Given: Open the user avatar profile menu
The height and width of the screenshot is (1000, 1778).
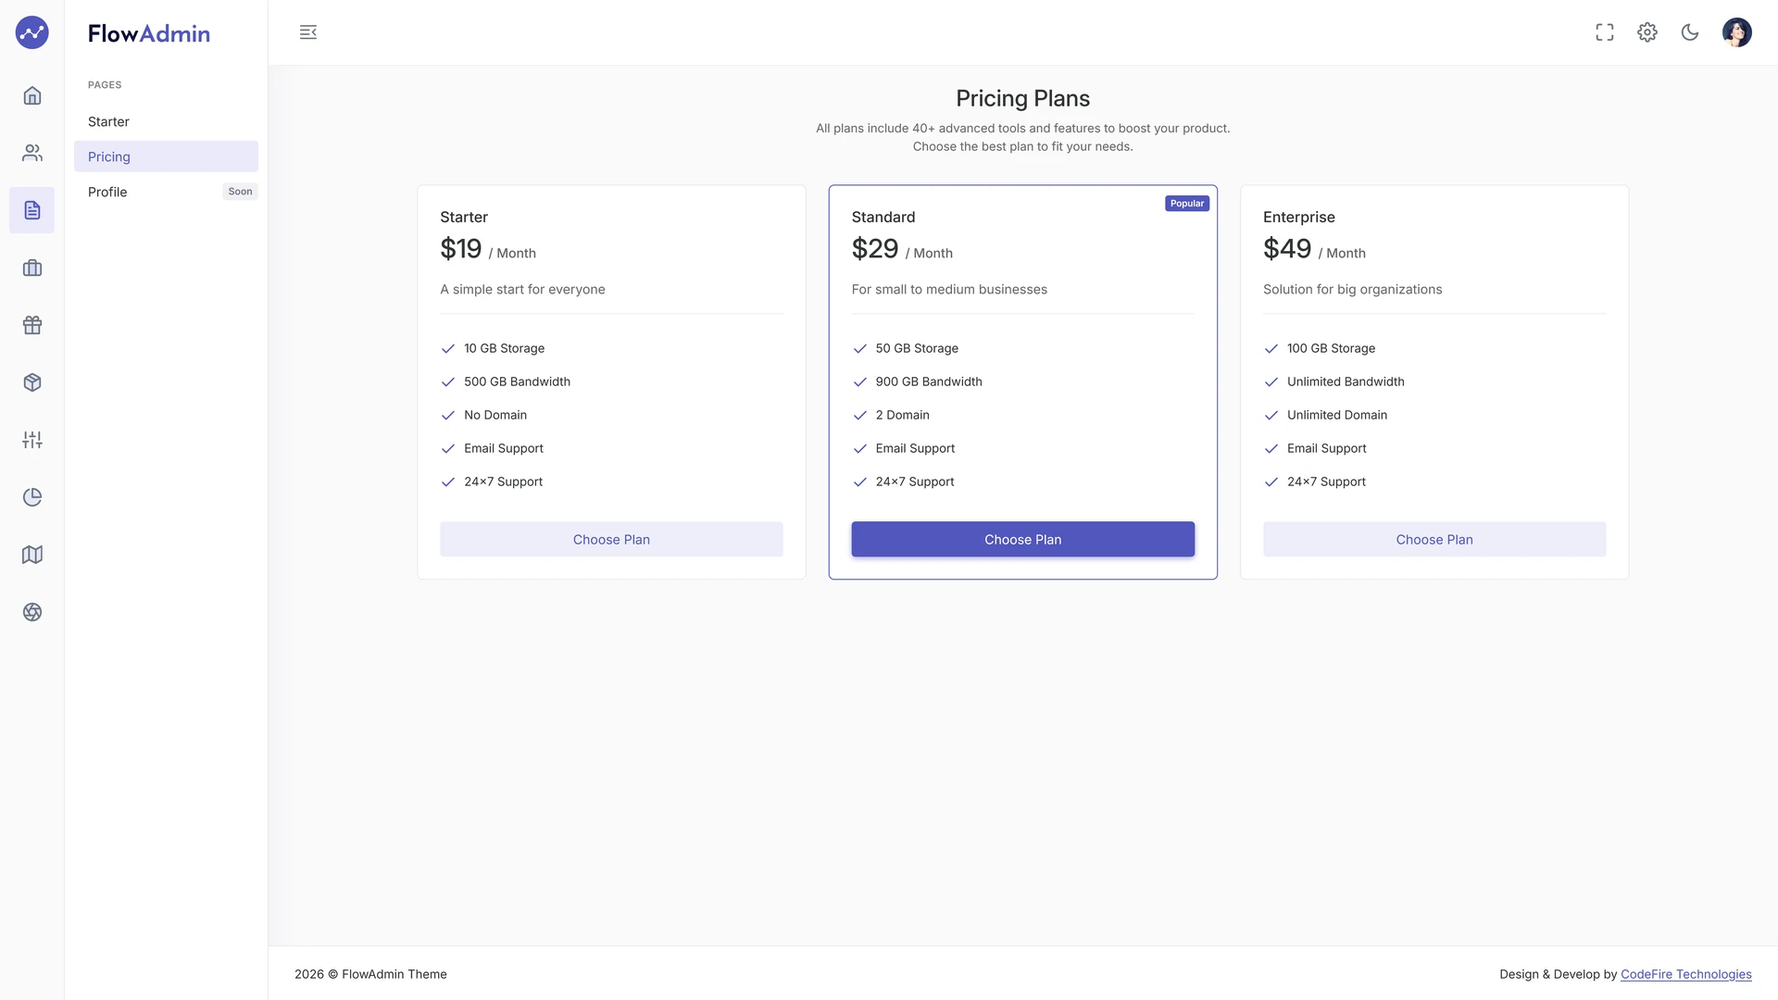Looking at the screenshot, I should pos(1737,32).
